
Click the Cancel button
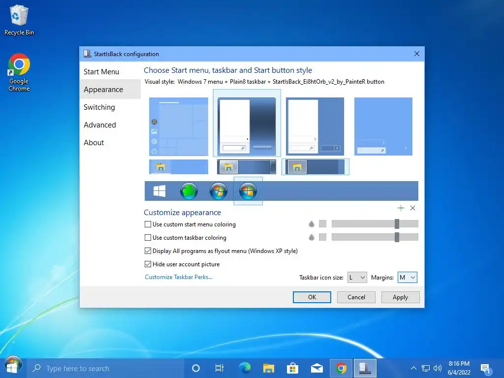(356, 297)
